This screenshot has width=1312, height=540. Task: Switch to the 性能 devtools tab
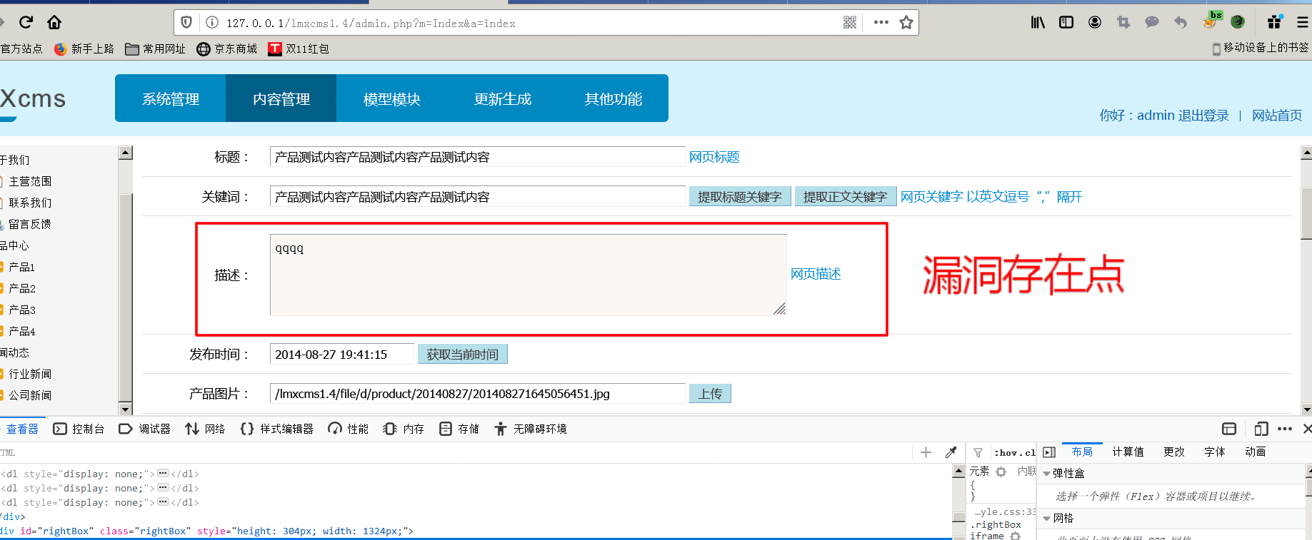click(349, 429)
